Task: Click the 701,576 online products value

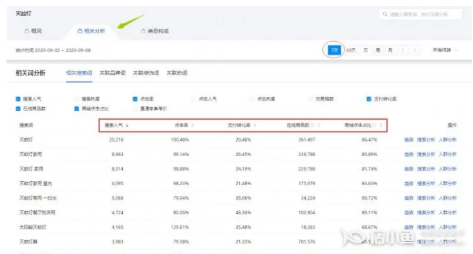Action: coord(307,241)
